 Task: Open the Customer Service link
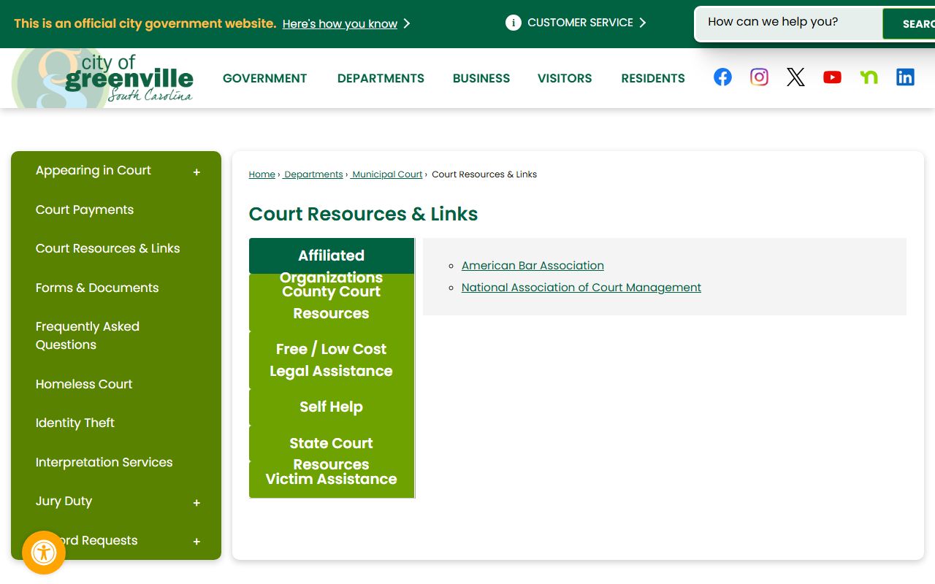[x=580, y=23]
